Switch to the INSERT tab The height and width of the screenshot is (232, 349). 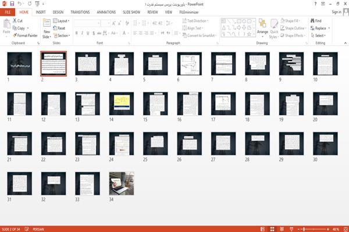[x=41, y=12]
